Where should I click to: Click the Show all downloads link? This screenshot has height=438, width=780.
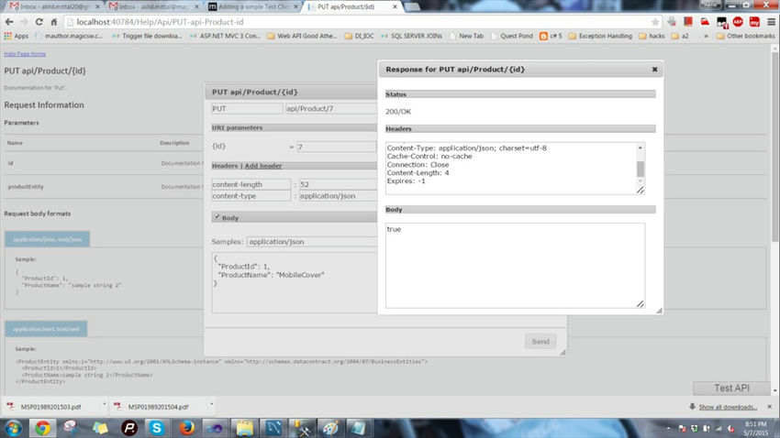(x=728, y=407)
